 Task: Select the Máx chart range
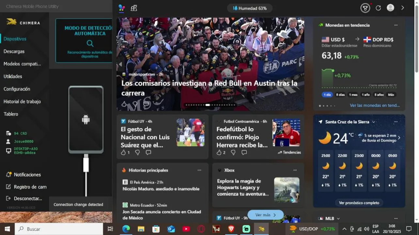[x=391, y=95]
